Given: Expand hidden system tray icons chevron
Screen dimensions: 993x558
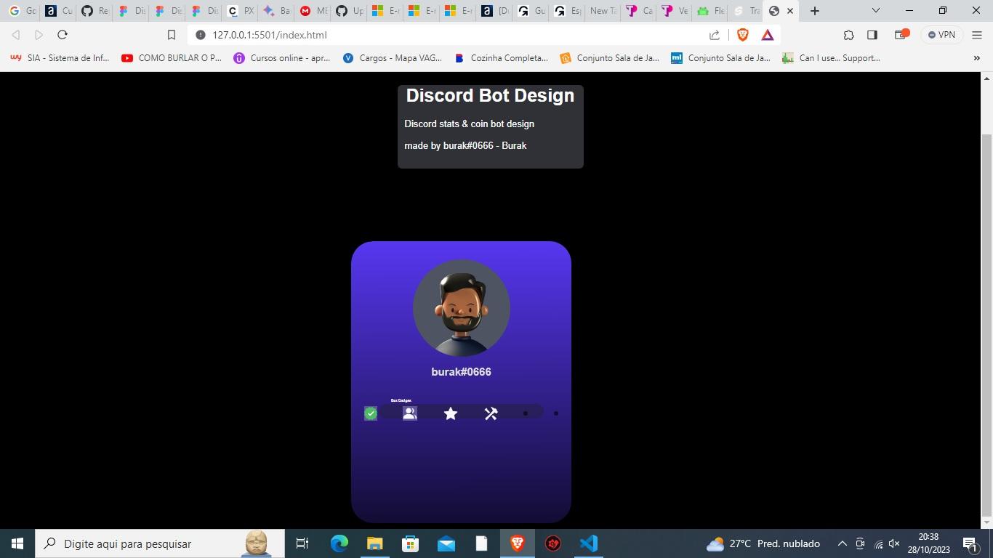Looking at the screenshot, I should click(842, 543).
